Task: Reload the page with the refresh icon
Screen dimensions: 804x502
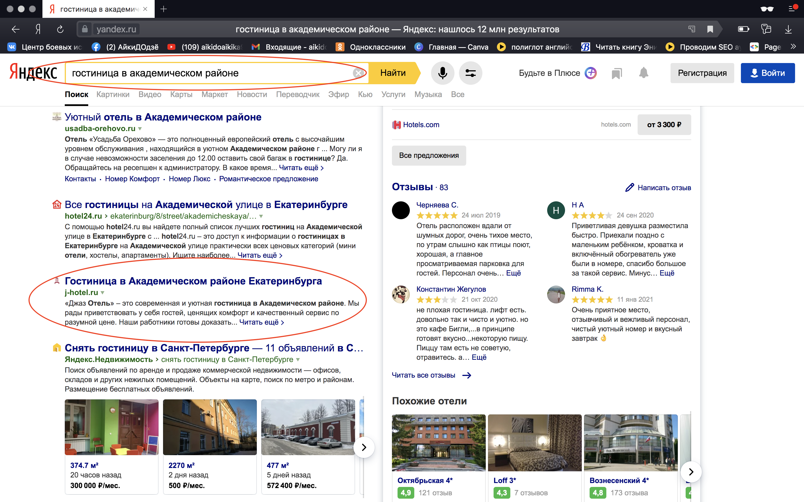Action: click(x=60, y=29)
